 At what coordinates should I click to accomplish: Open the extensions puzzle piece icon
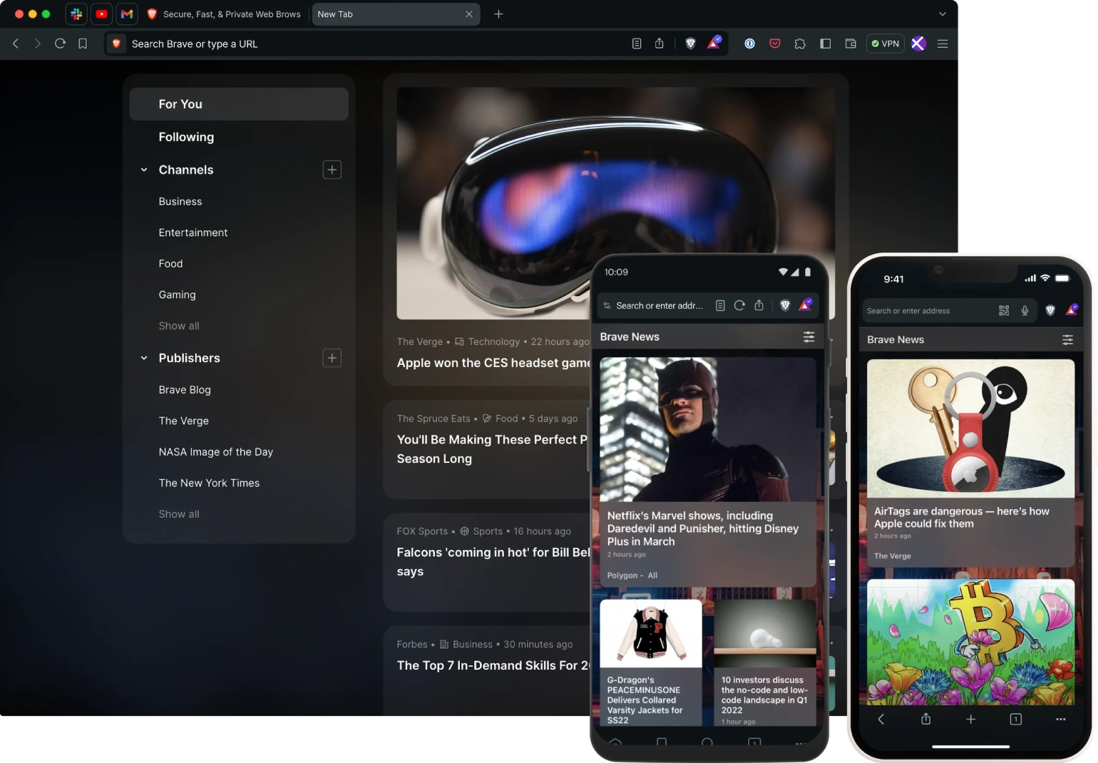(800, 43)
